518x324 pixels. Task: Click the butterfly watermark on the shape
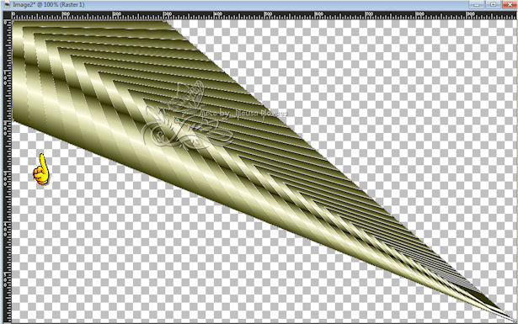[188, 116]
